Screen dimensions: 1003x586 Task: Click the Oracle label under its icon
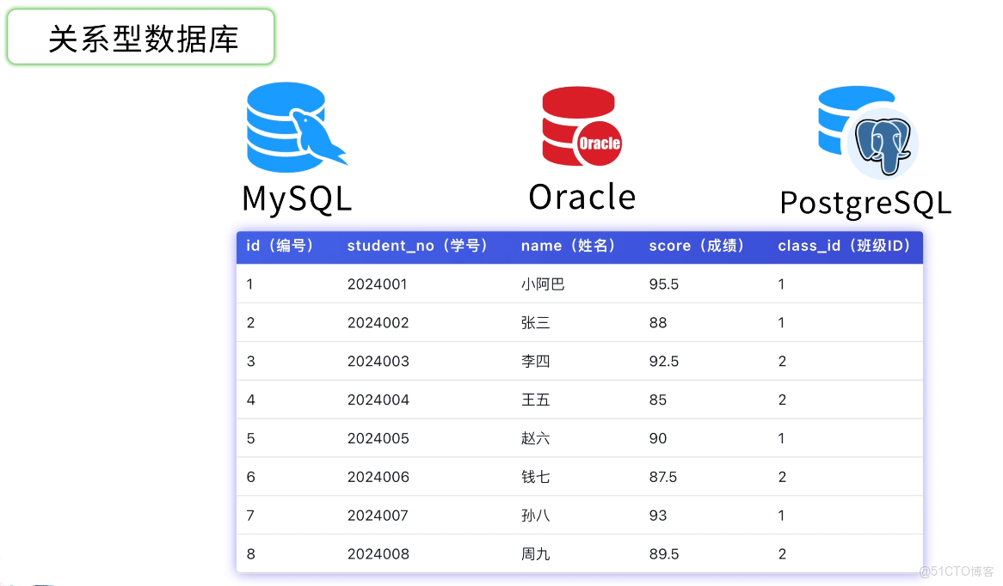click(581, 197)
